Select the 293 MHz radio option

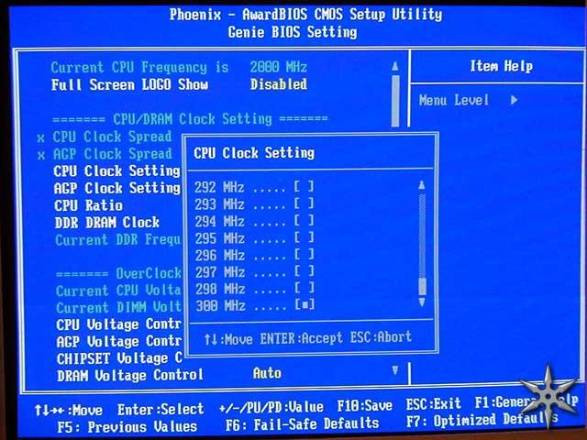click(254, 203)
